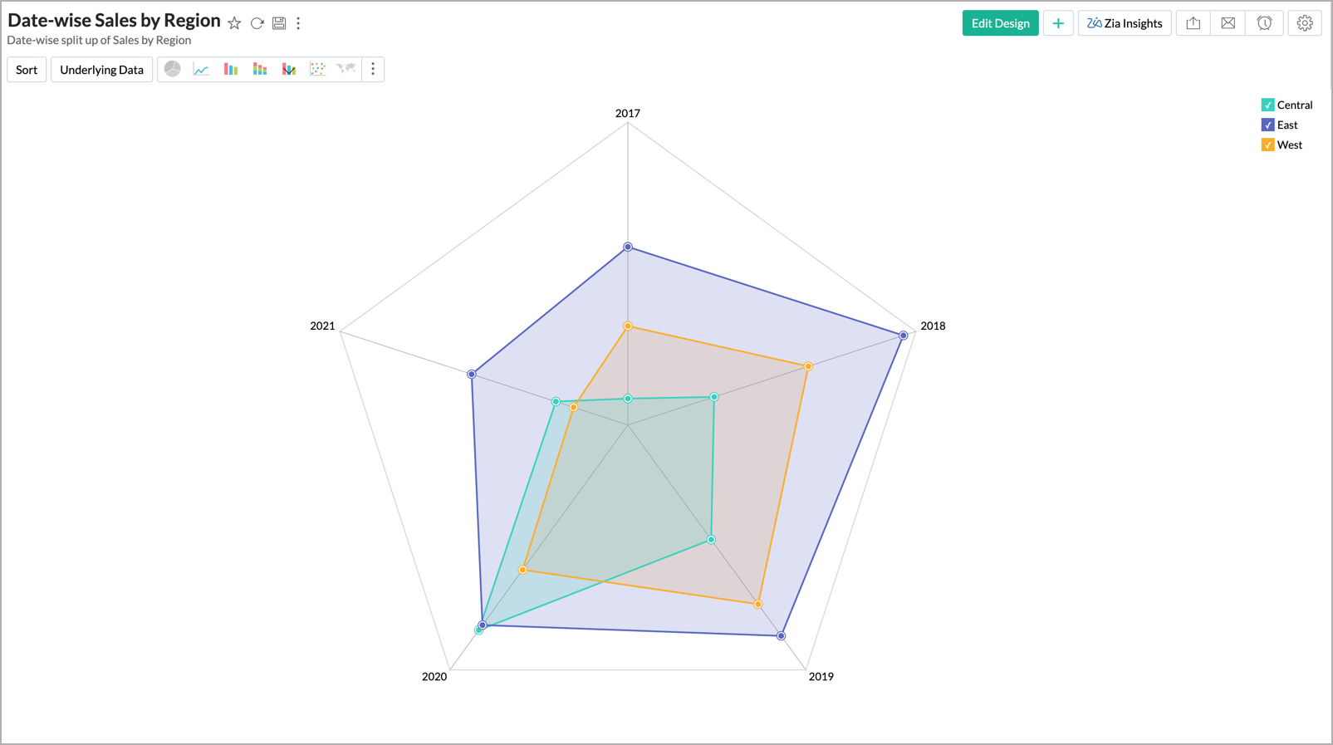Uncheck the East legend checkbox
The width and height of the screenshot is (1333, 745).
1267,125
